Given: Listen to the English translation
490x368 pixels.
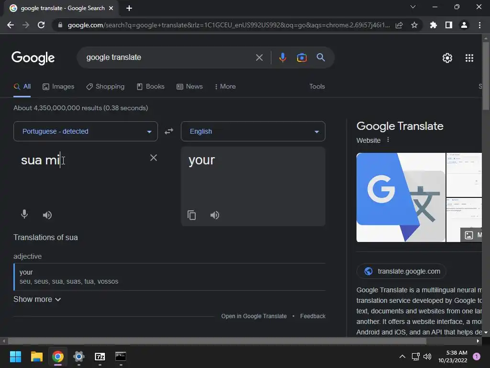Looking at the screenshot, I should [x=215, y=215].
